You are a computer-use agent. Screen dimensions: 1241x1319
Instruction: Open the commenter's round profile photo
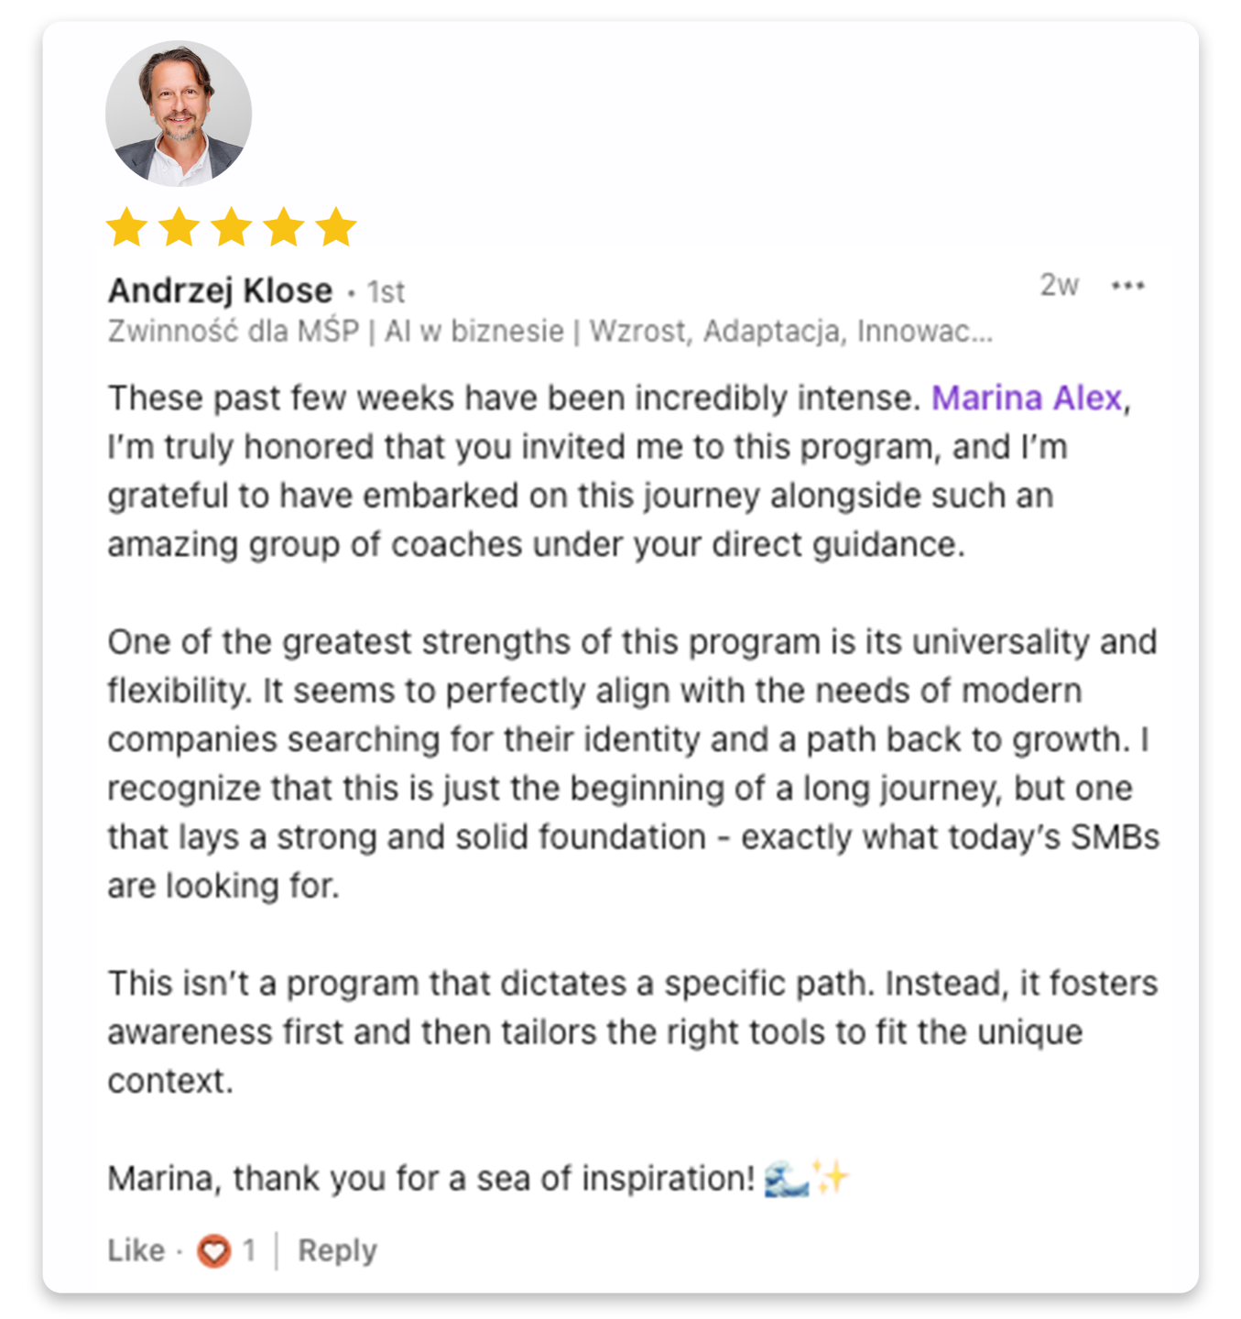tap(179, 114)
